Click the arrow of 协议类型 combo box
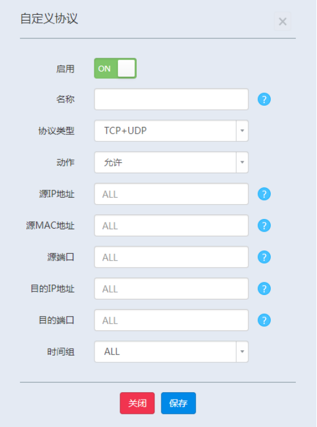 tap(242, 131)
